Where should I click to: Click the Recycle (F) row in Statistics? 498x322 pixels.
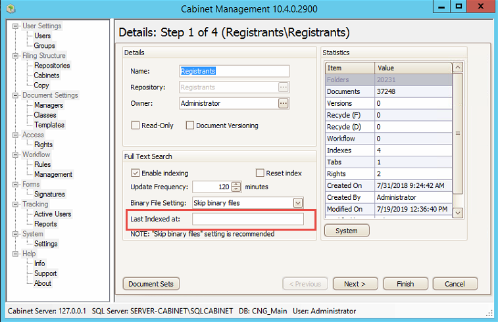point(389,115)
